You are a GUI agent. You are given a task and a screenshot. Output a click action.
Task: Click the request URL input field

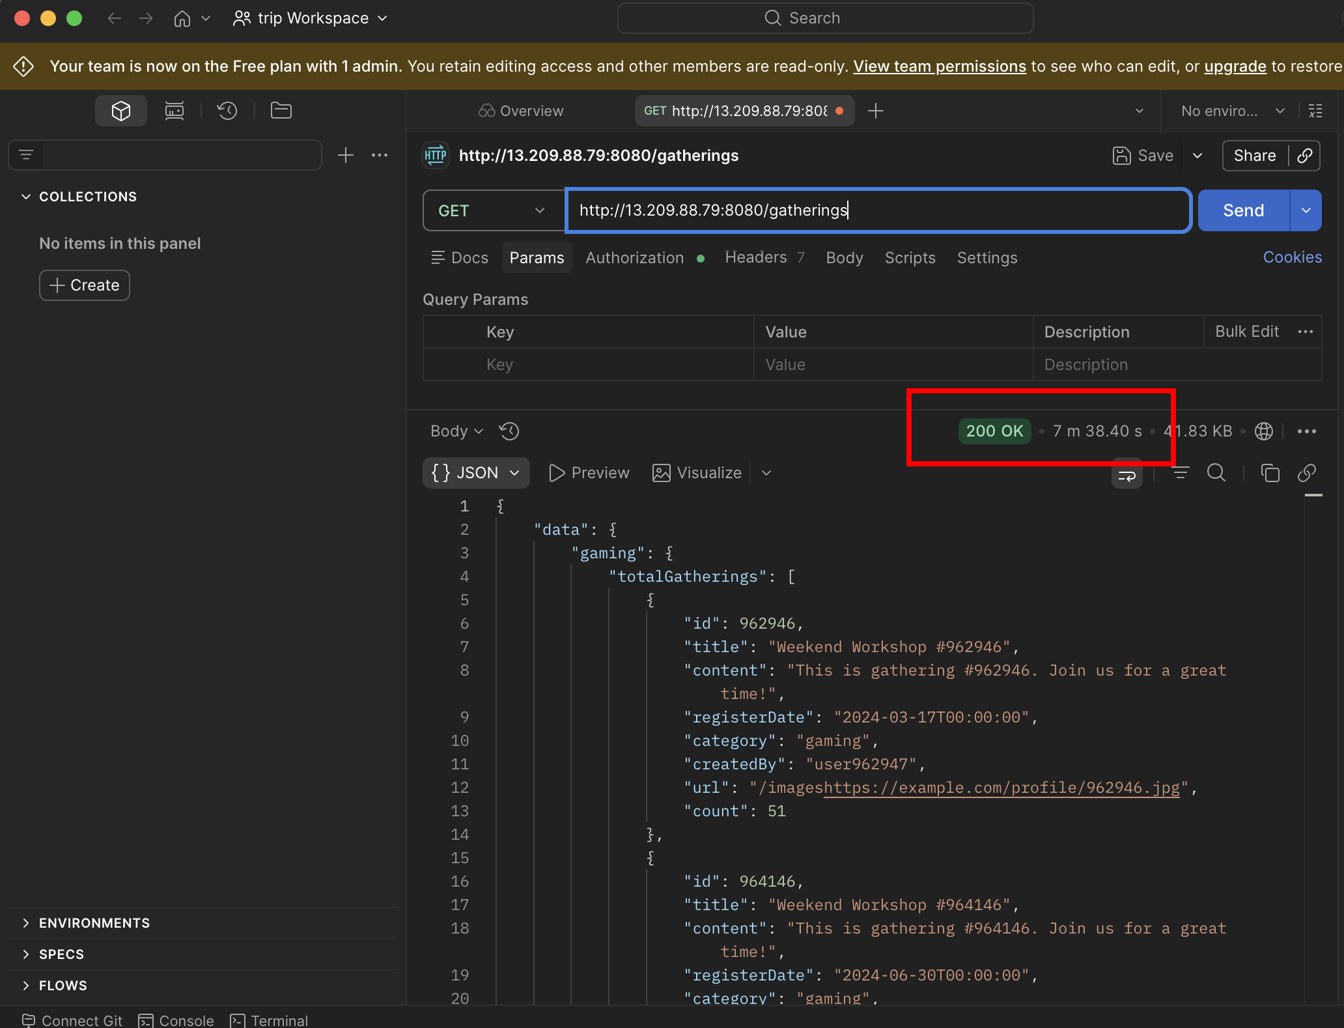point(879,210)
